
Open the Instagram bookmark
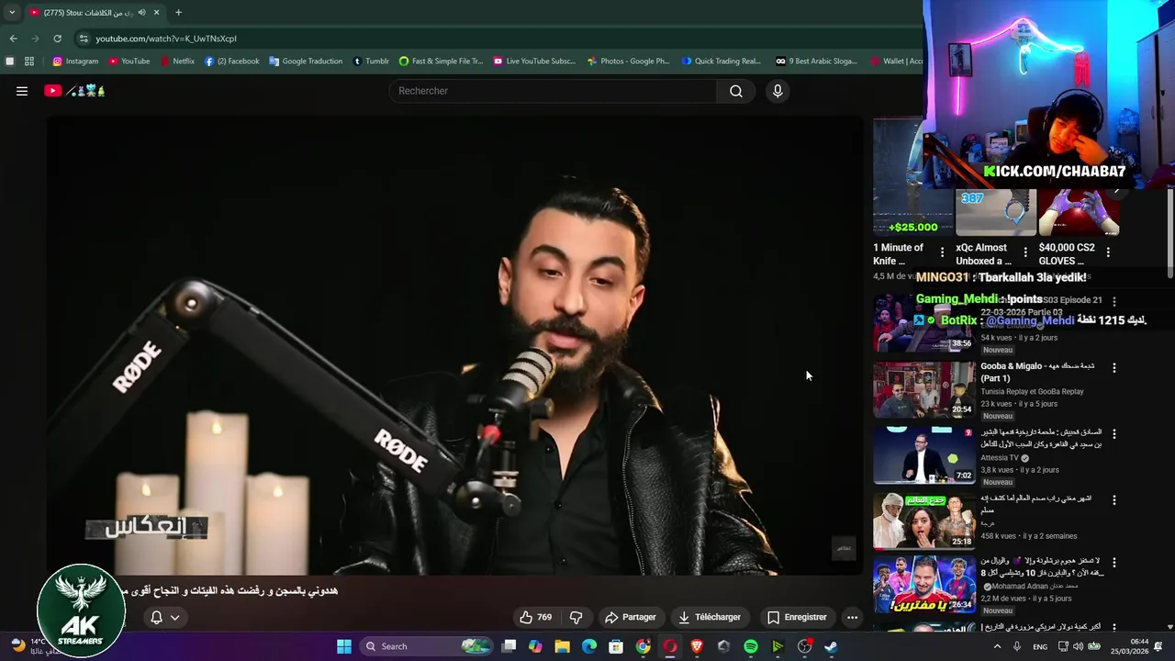point(75,62)
